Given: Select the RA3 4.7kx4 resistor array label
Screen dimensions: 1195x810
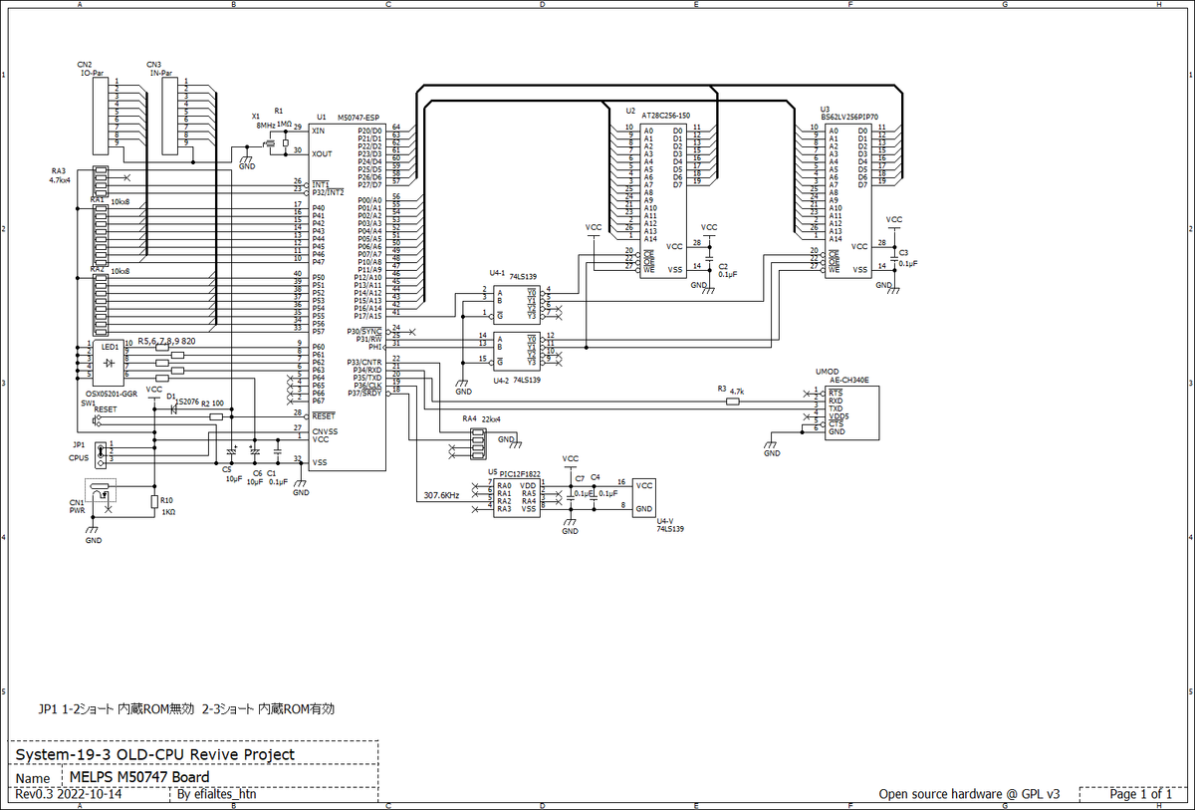Looking at the screenshot, I should point(61,176).
